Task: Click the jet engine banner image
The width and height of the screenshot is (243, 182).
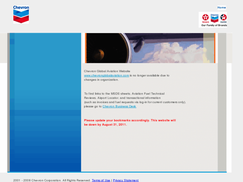Action: (x=150, y=48)
